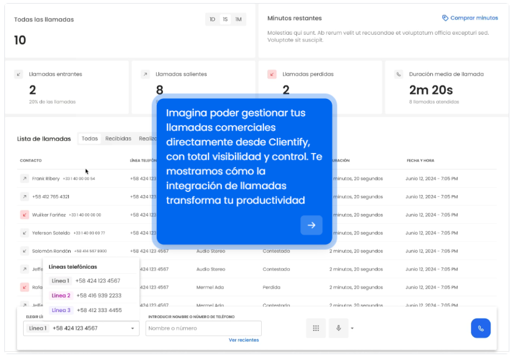Click the Perdida status cell
513x356 pixels.
(x=271, y=287)
